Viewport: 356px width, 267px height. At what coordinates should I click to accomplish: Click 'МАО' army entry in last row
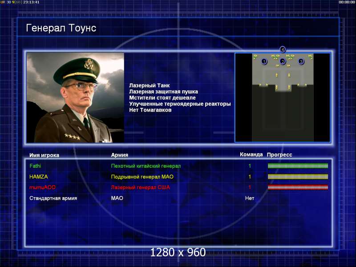pos(117,198)
